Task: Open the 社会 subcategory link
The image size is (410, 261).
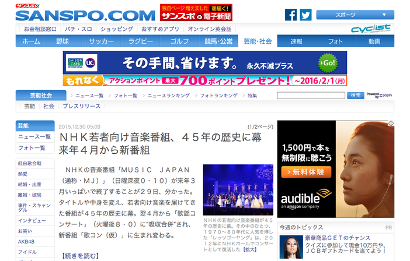Action: pyautogui.click(x=48, y=107)
